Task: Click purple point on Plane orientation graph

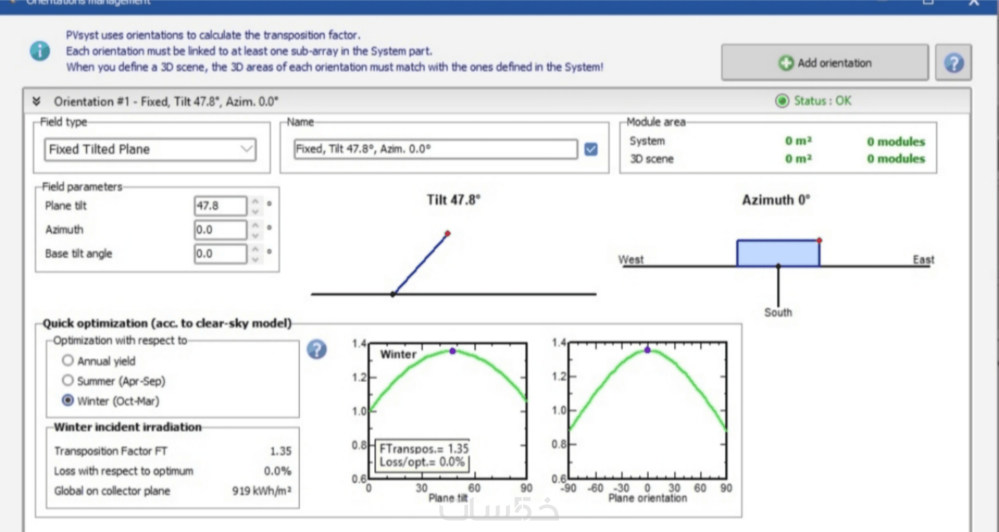Action: point(647,350)
